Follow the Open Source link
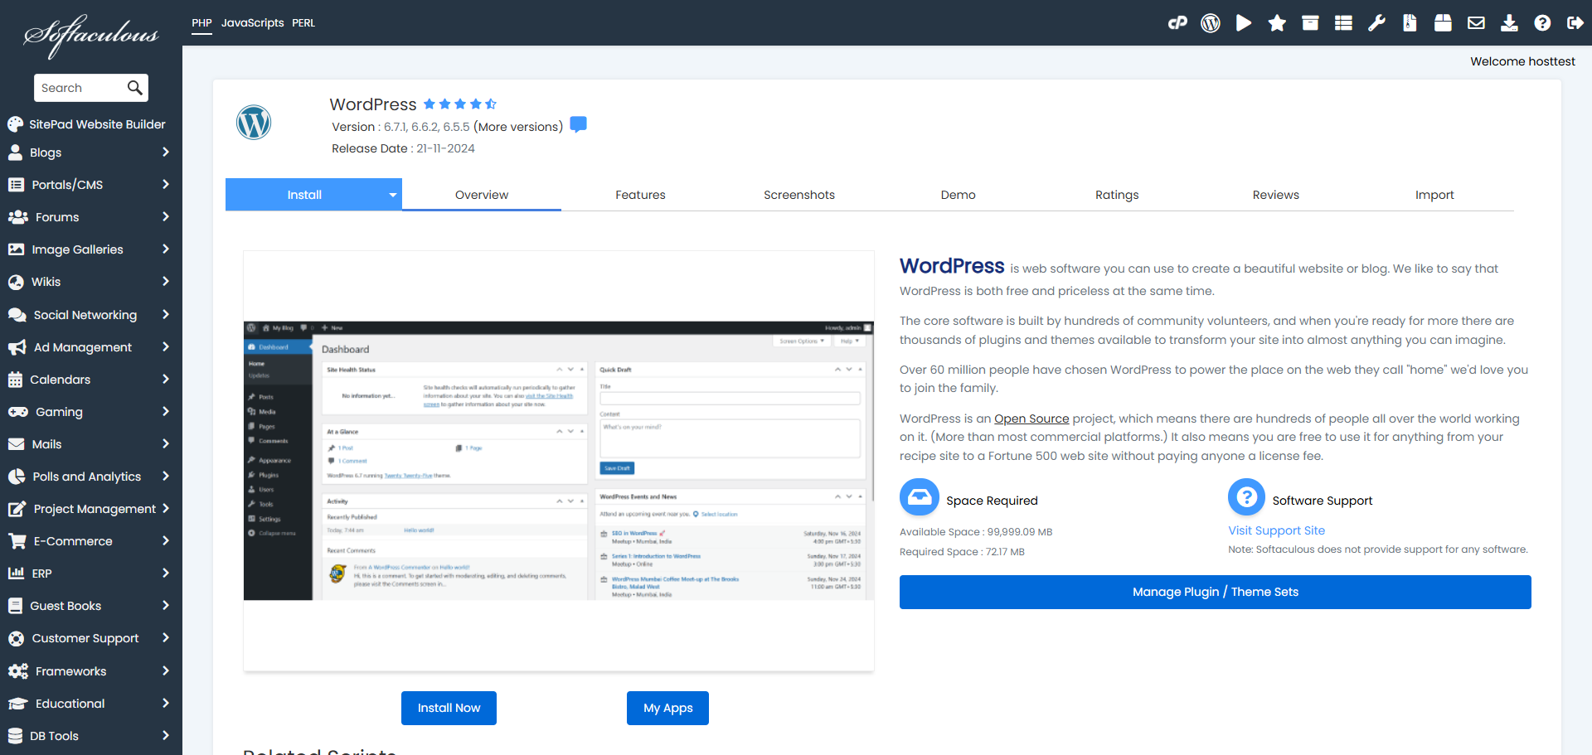Image resolution: width=1592 pixels, height=755 pixels. pos(1031,419)
